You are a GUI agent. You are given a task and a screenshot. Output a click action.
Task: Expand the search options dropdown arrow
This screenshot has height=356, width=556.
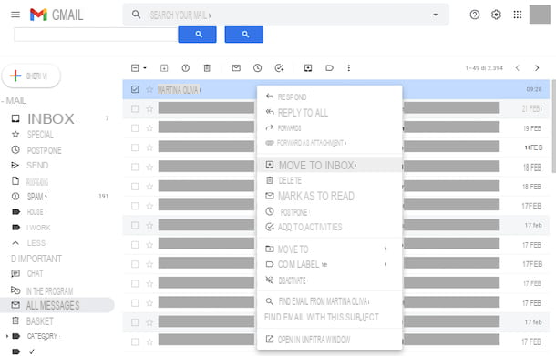(x=435, y=15)
